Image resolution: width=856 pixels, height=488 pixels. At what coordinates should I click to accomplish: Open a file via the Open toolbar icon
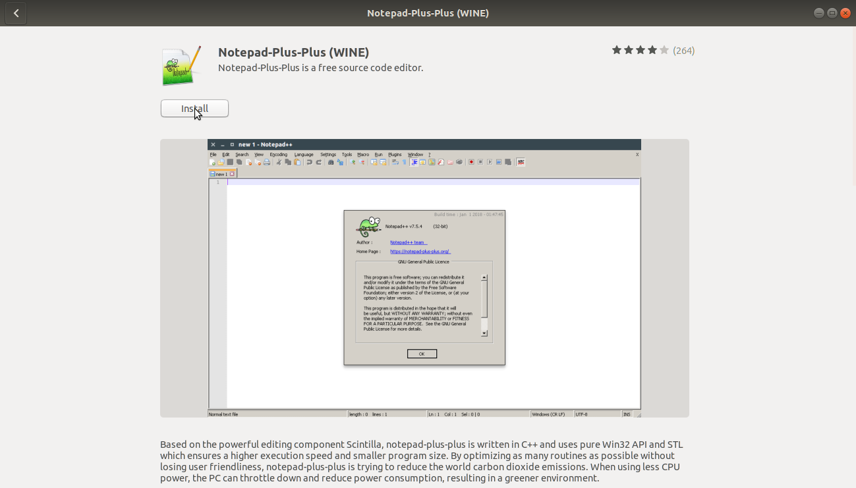coord(221,161)
